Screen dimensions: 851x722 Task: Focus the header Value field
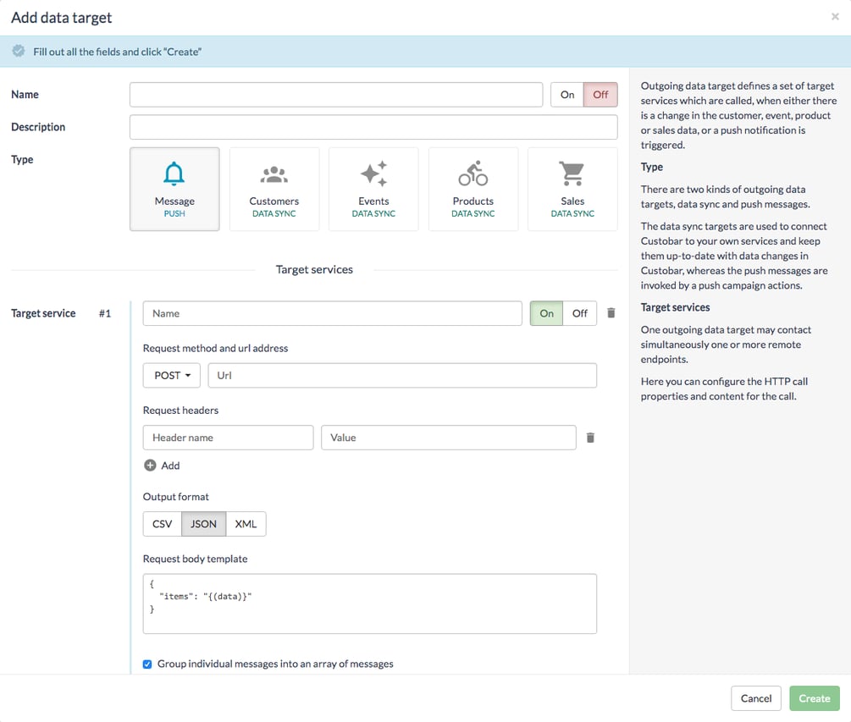[448, 438]
